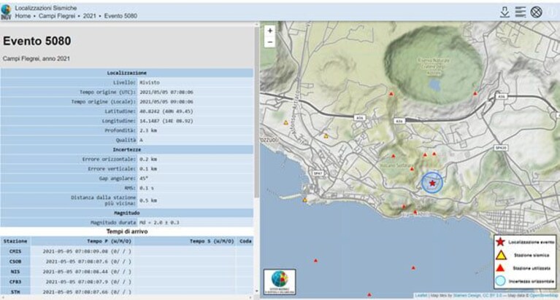The width and height of the screenshot is (560, 300).
Task: Click the Leaflet attribution link
Action: (x=421, y=296)
